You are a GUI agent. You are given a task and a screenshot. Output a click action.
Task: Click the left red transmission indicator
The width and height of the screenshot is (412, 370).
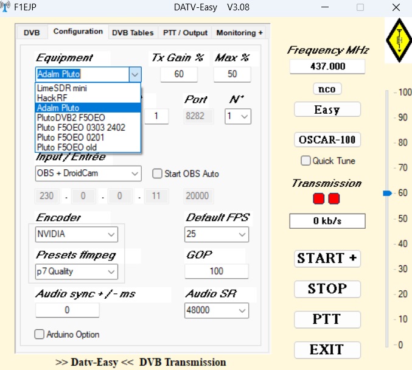pos(319,198)
